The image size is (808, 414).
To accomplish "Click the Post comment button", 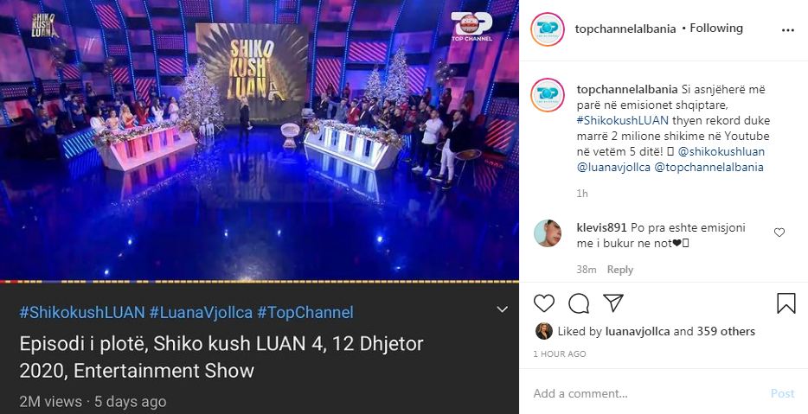I will click(x=782, y=393).
